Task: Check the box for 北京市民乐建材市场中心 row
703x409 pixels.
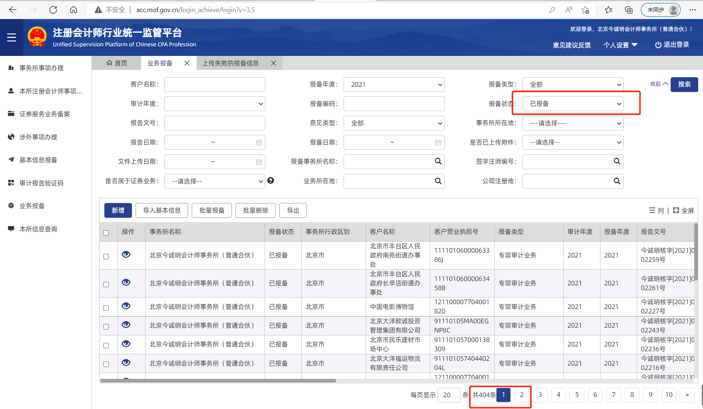Action: [106, 345]
